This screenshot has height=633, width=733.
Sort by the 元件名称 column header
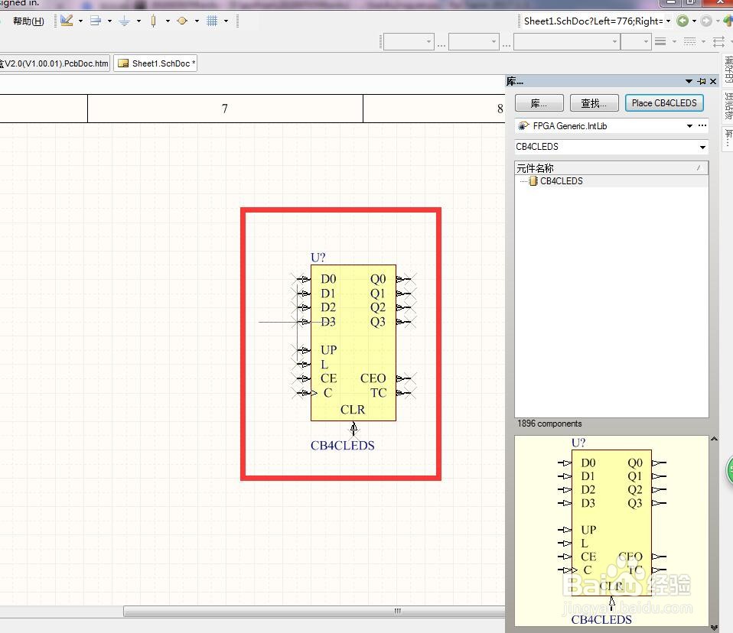[611, 168]
